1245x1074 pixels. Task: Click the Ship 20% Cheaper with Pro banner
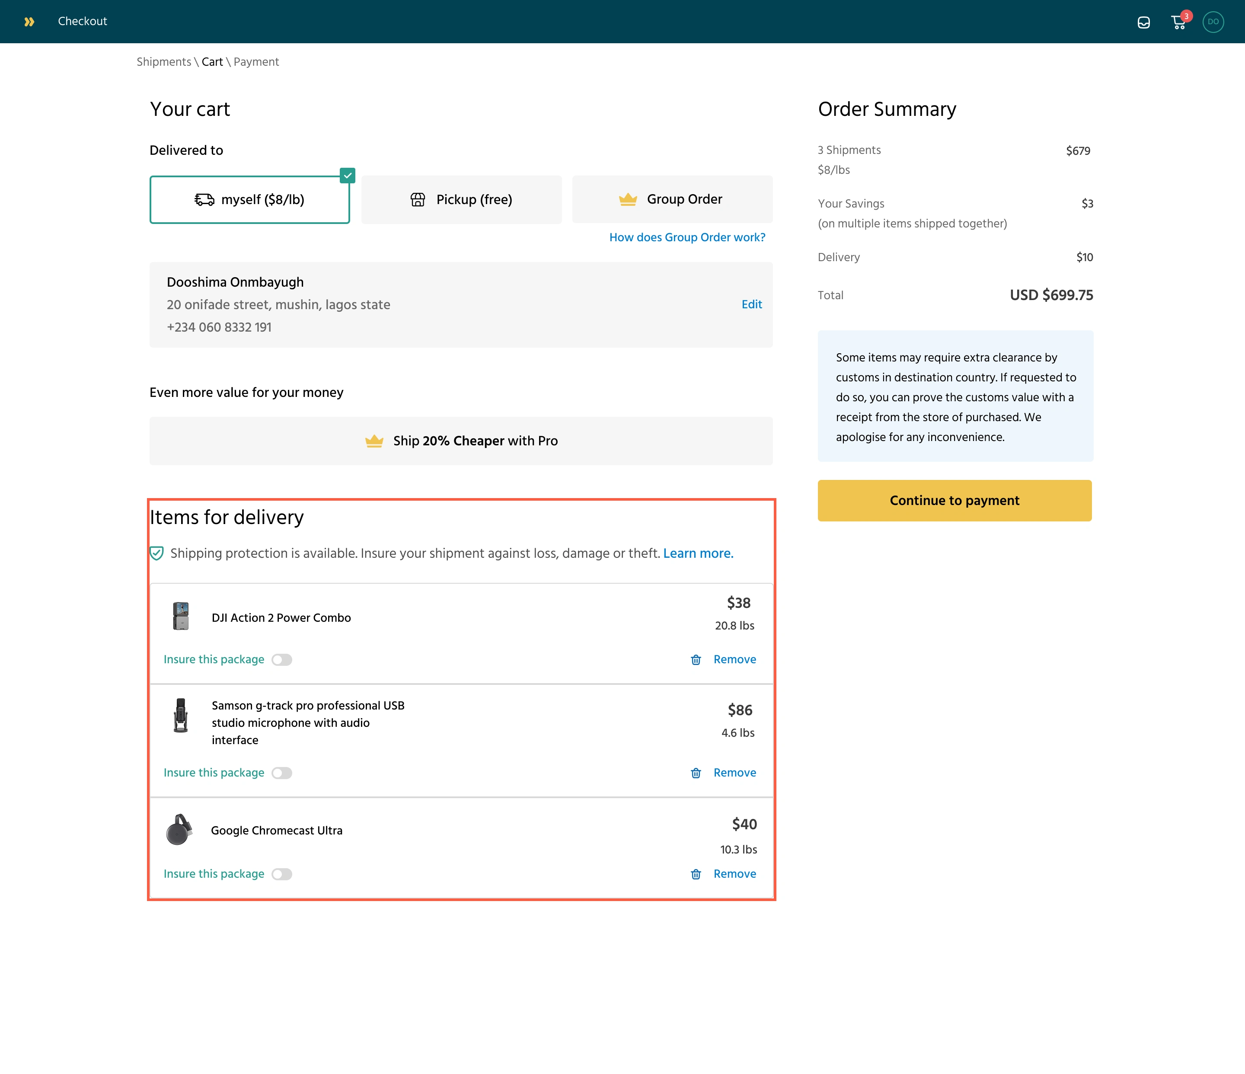pos(461,441)
